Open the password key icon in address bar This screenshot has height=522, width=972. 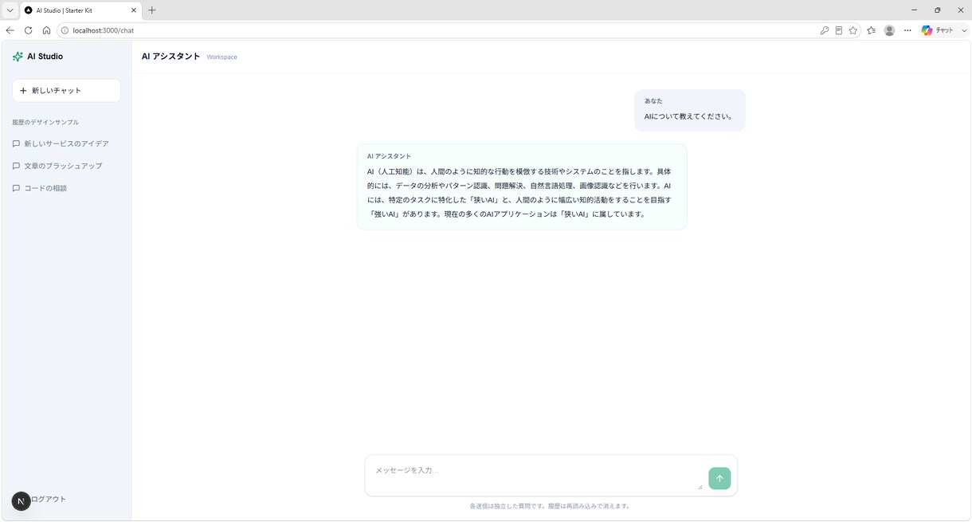(x=824, y=30)
